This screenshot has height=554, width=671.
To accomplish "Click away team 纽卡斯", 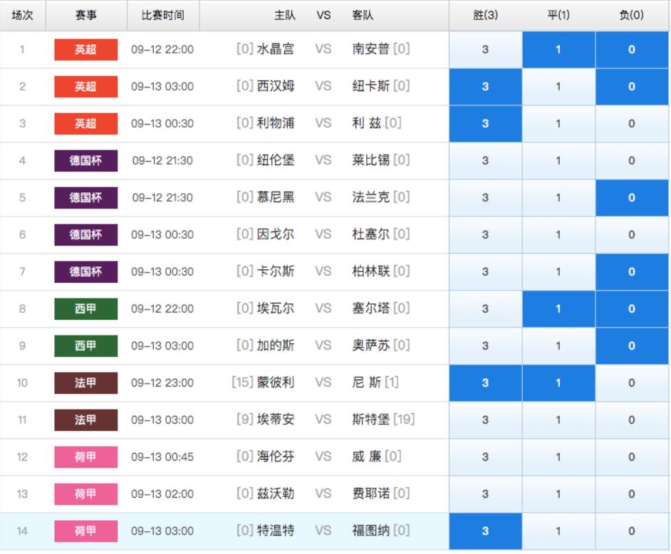I will [370, 86].
